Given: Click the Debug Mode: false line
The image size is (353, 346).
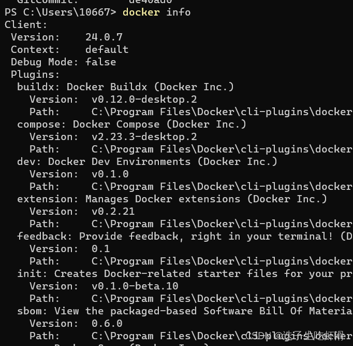Looking at the screenshot, I should click(64, 62).
